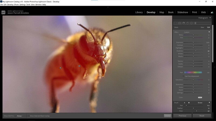This screenshot has height=121, width=216.
Task: Switch mask mode to Edit
Action: [x=208, y=27]
